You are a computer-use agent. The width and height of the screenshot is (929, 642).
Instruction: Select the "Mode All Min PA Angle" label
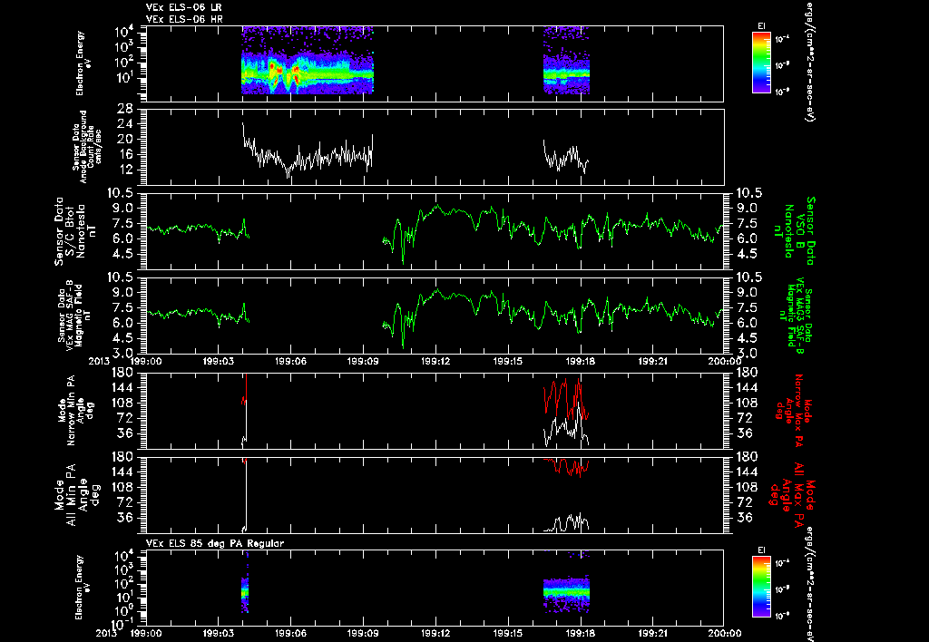click(x=72, y=494)
